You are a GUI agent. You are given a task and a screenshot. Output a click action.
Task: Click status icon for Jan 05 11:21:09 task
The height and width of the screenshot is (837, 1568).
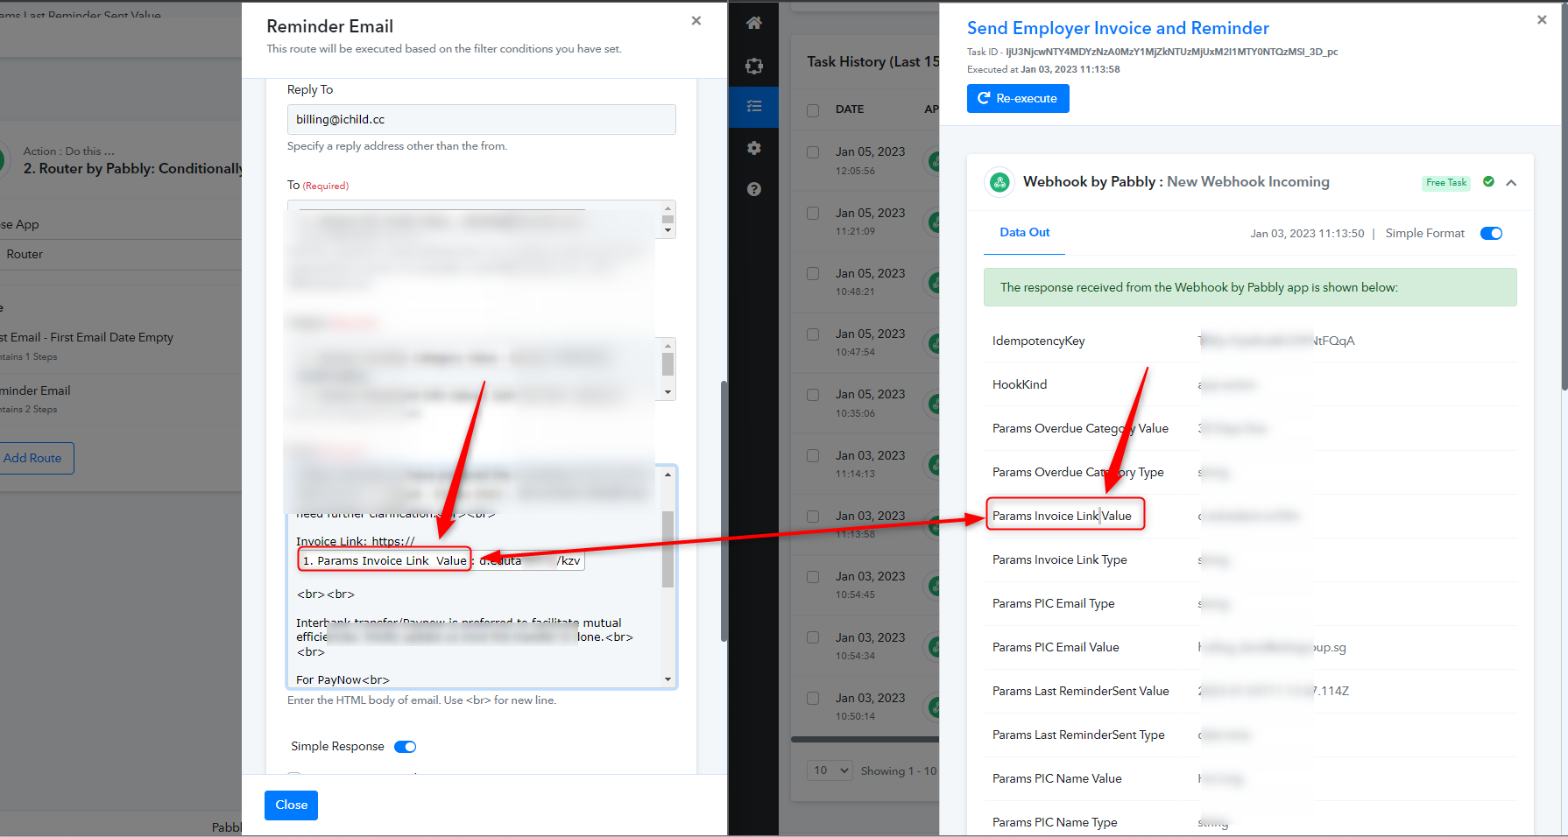click(x=934, y=222)
